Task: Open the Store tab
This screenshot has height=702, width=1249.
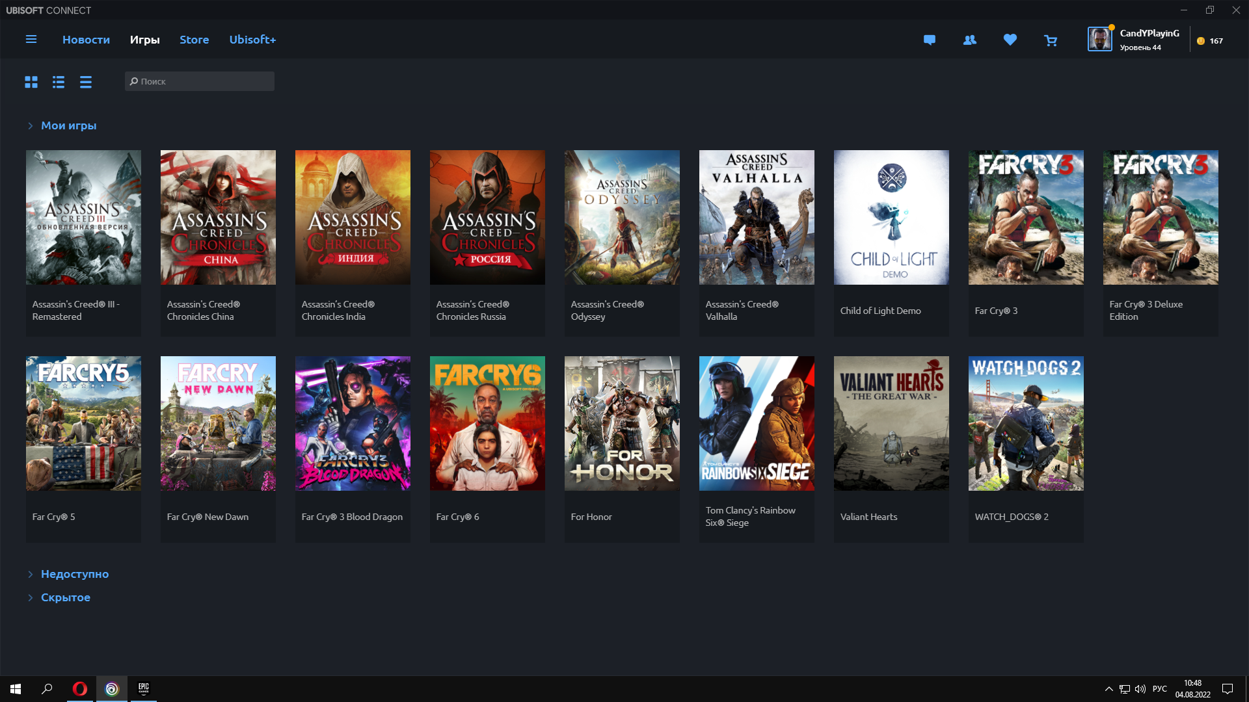Action: [x=194, y=40]
